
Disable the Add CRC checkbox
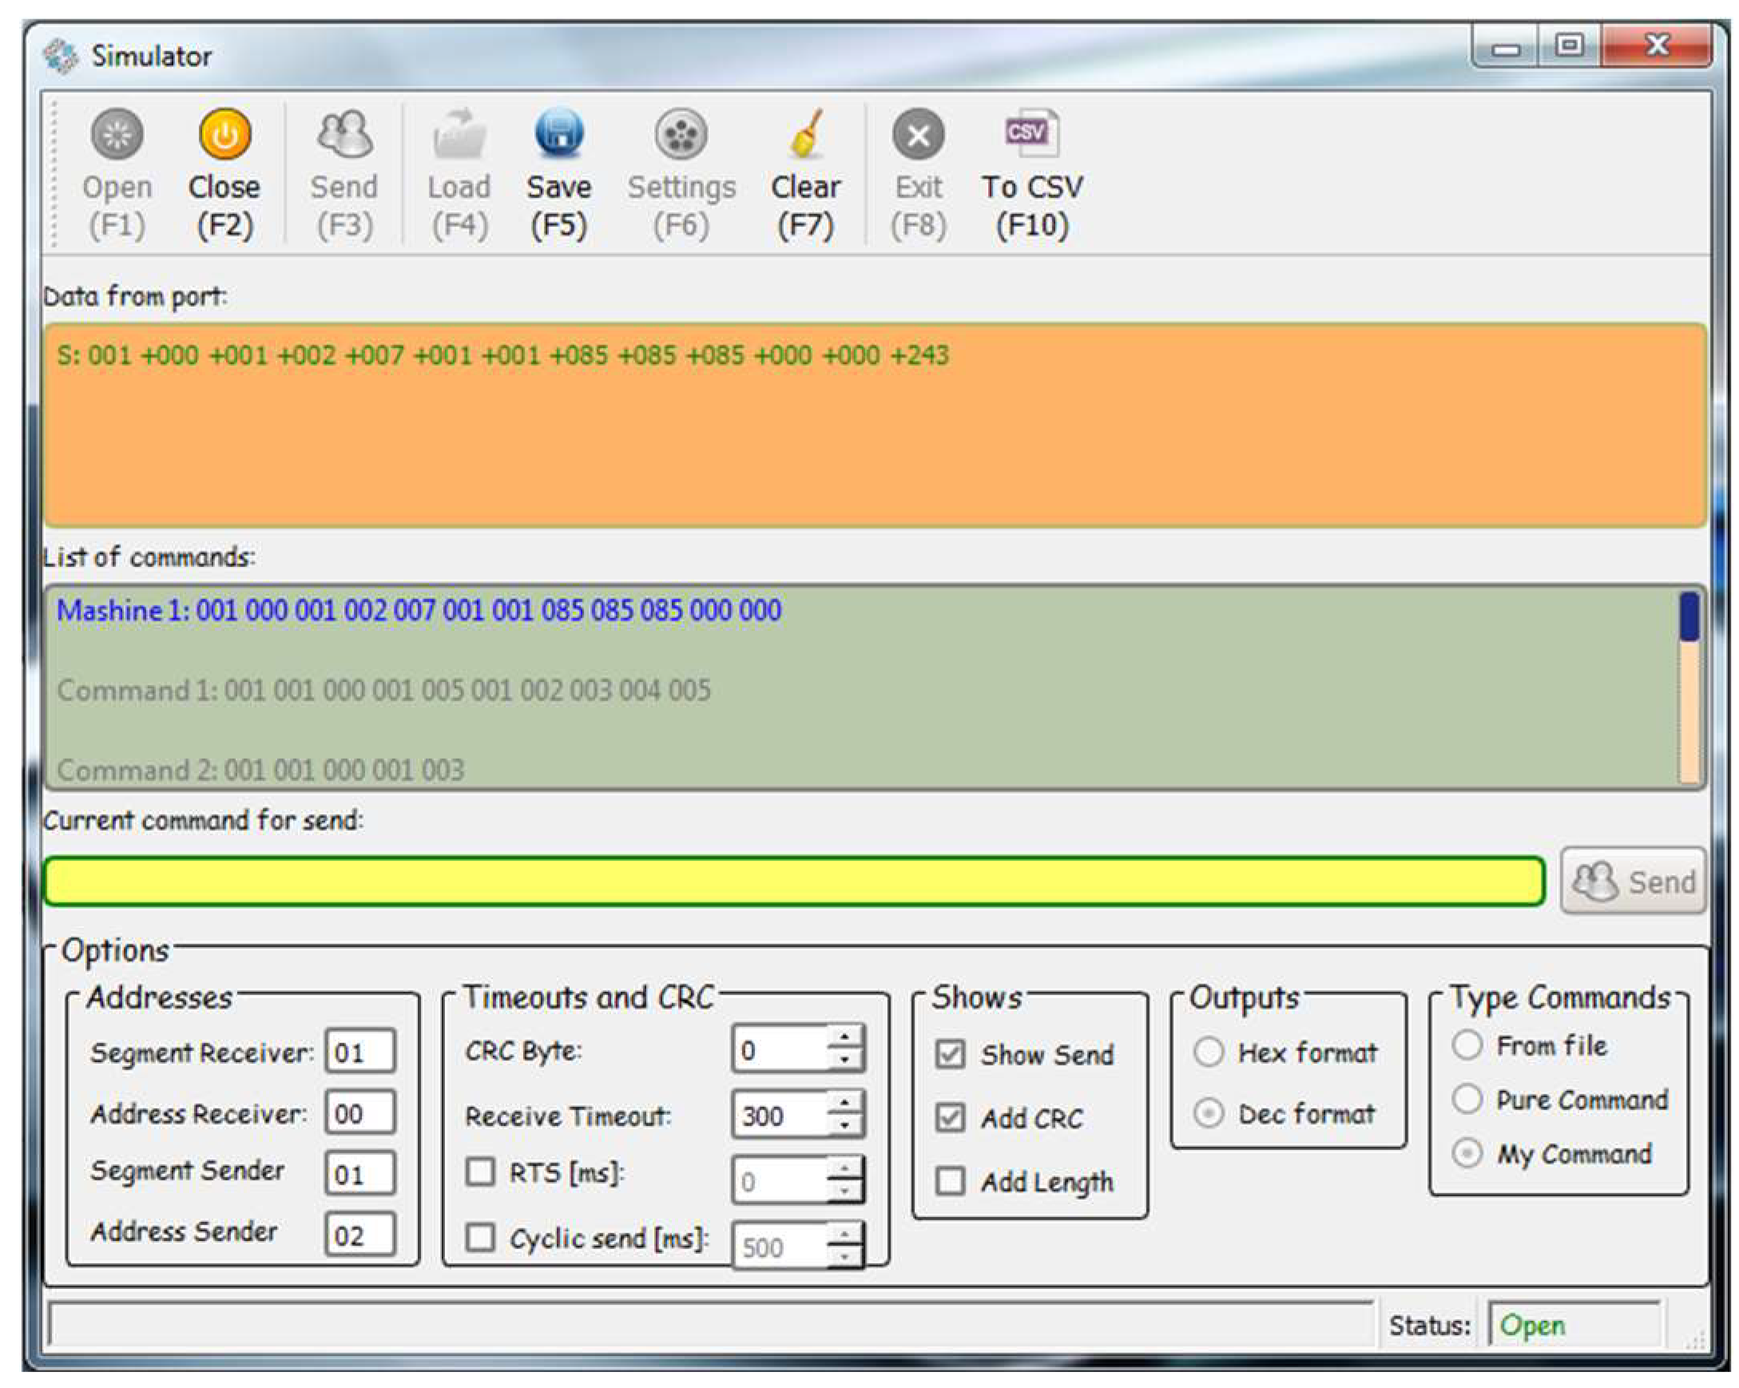[949, 1117]
